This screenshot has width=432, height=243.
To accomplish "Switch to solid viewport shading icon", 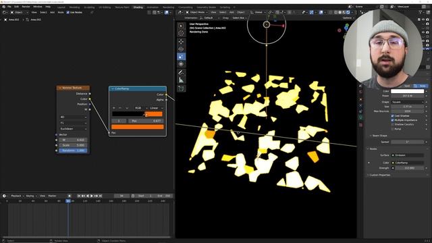I will tap(340, 12).
